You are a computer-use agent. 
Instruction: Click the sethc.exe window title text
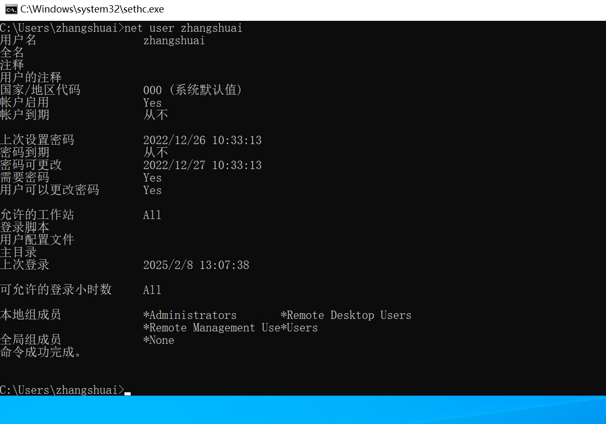92,9
